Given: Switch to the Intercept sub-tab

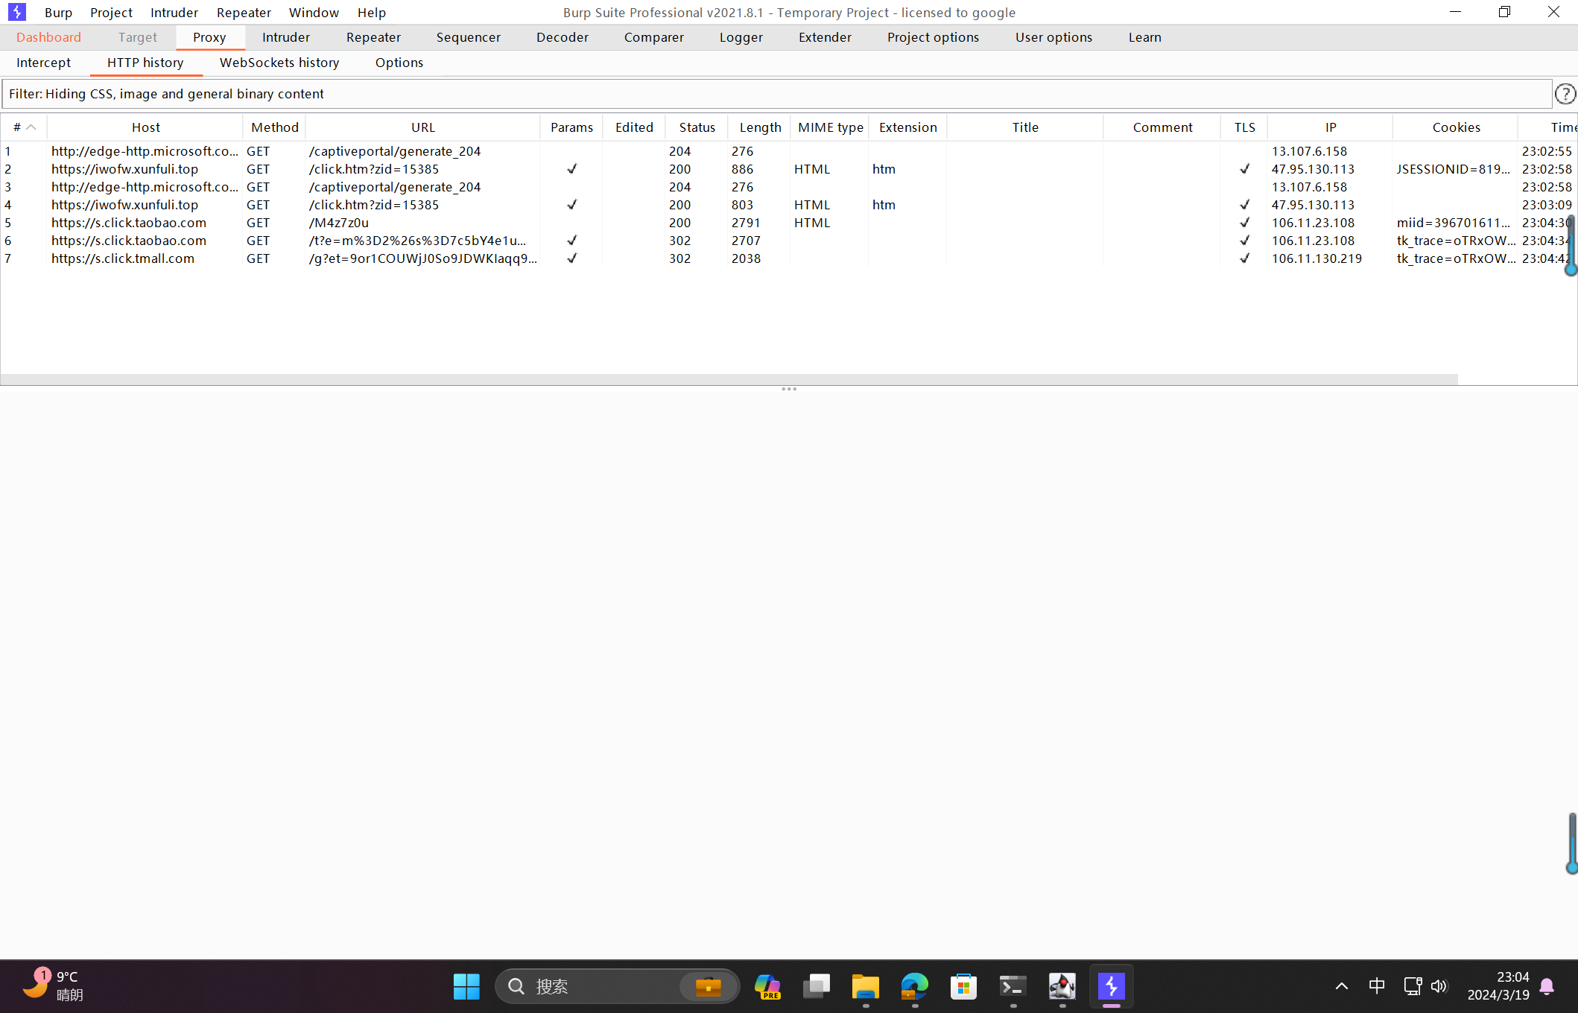Looking at the screenshot, I should click(43, 63).
